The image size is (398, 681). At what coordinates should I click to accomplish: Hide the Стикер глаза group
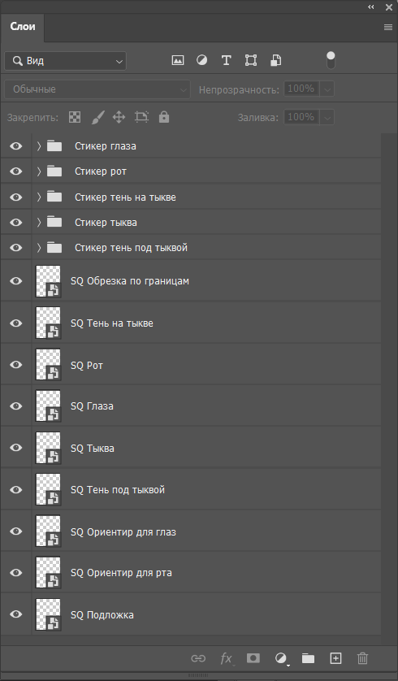pyautogui.click(x=16, y=146)
